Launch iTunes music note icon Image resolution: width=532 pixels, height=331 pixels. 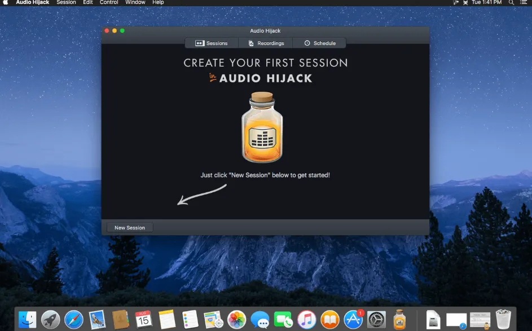[x=306, y=320]
